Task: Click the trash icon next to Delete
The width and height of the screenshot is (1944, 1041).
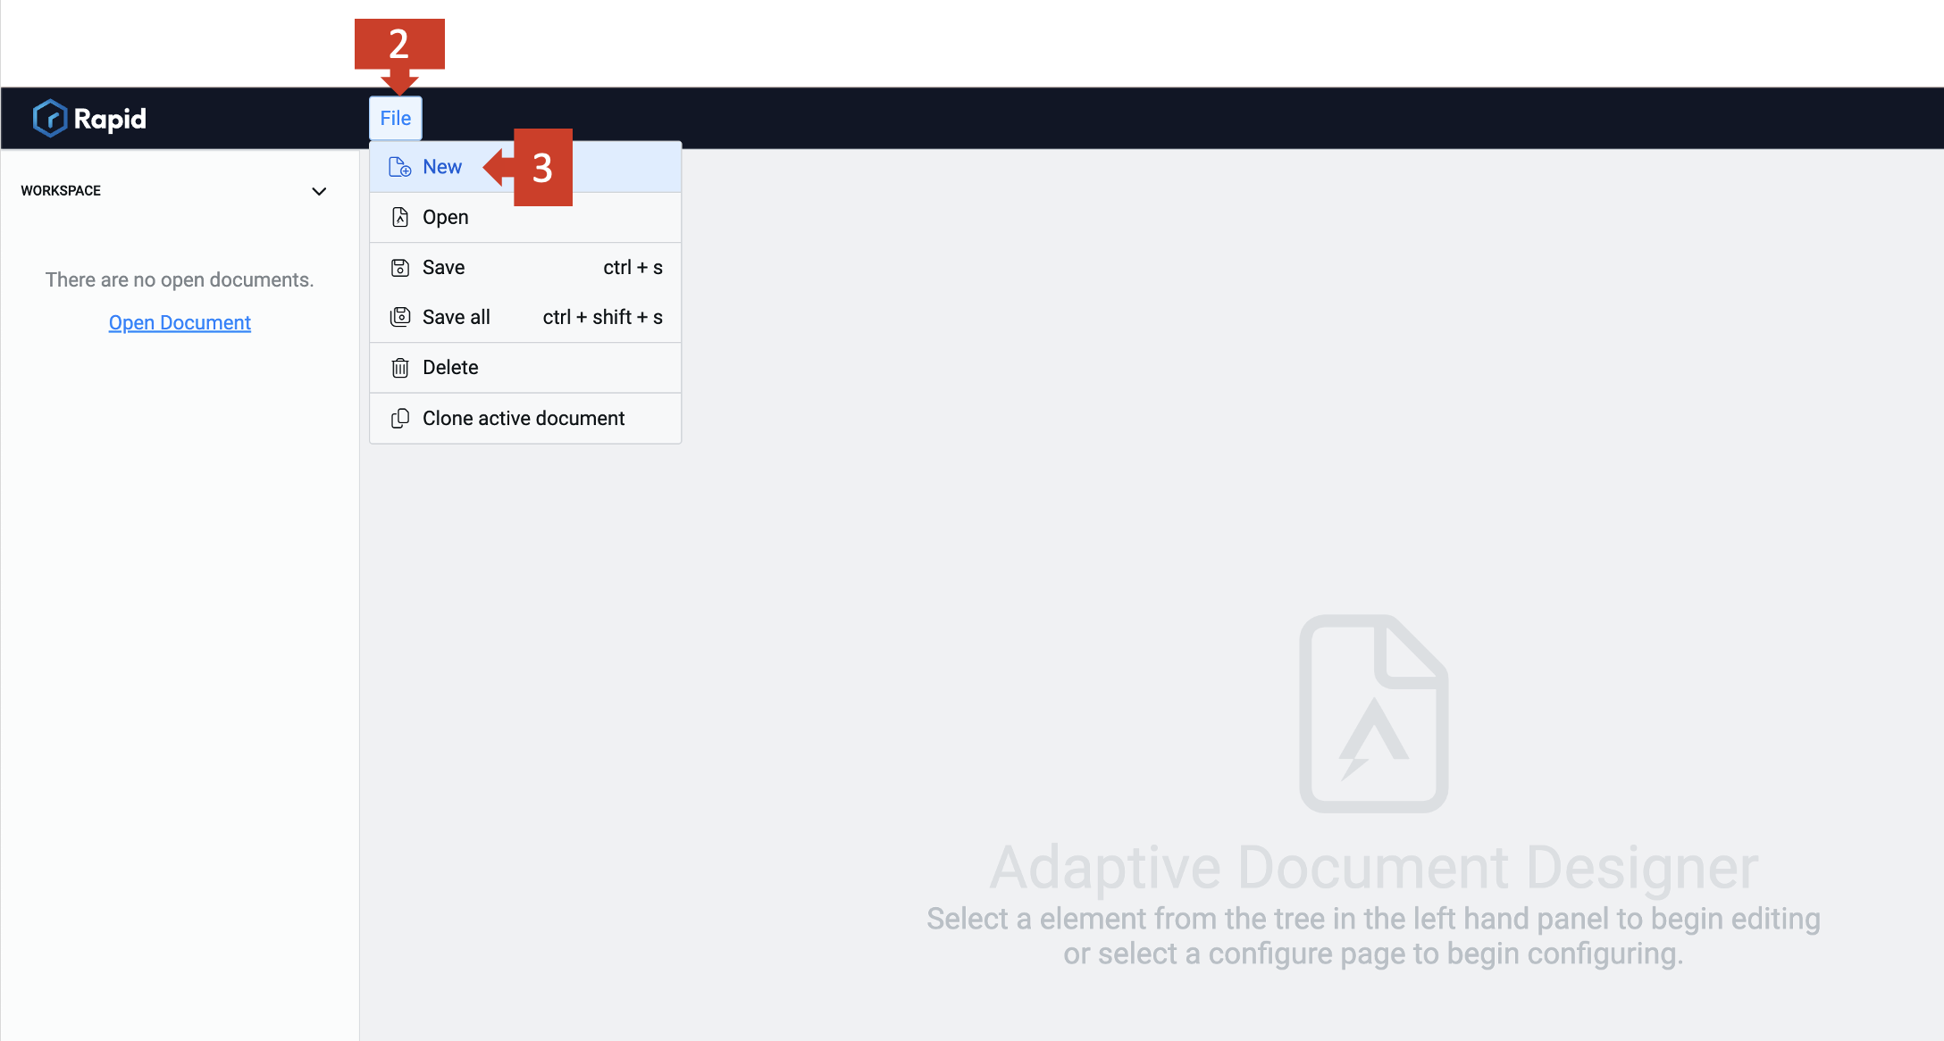Action: tap(399, 367)
